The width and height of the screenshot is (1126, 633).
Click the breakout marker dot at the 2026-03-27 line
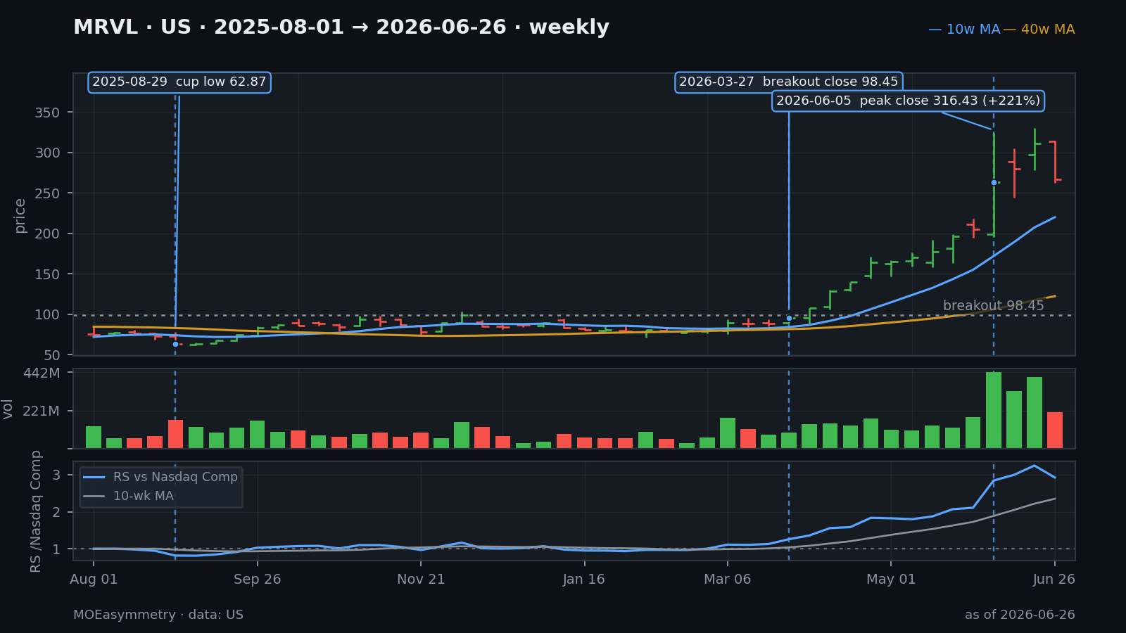pos(789,318)
